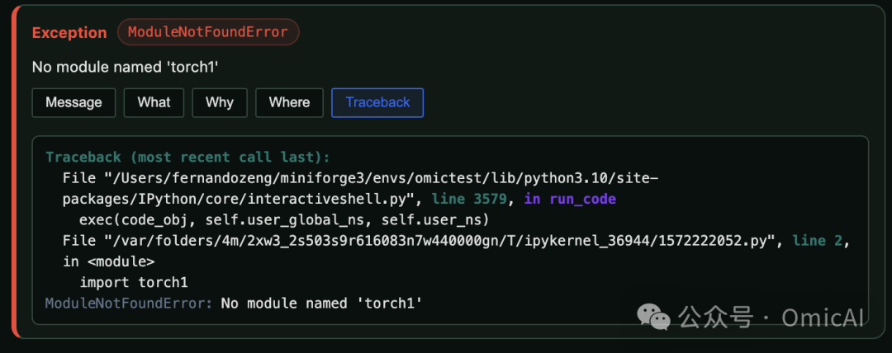The image size is (892, 353).
Task: Click the interactiveshell.py file path text
Action: [x=360, y=189]
